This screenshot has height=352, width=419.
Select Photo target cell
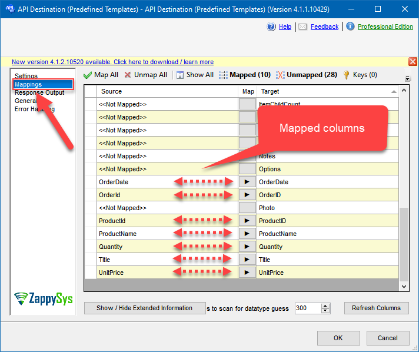[x=328, y=208]
